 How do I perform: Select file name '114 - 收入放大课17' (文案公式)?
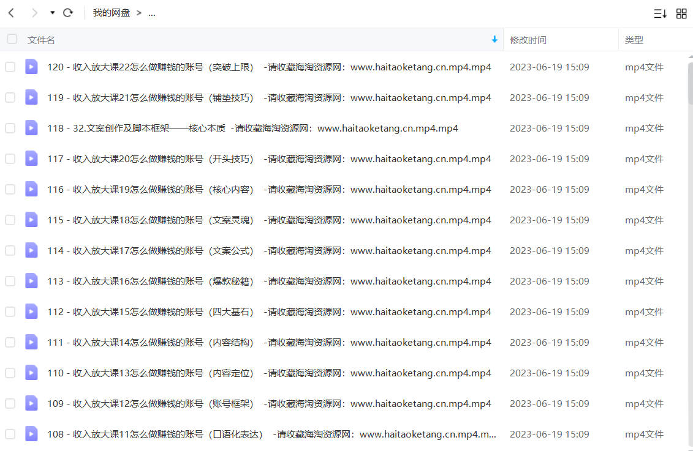coord(269,251)
